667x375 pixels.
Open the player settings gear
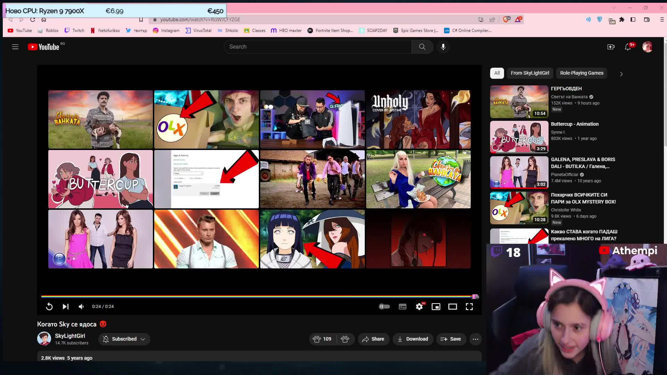[419, 307]
